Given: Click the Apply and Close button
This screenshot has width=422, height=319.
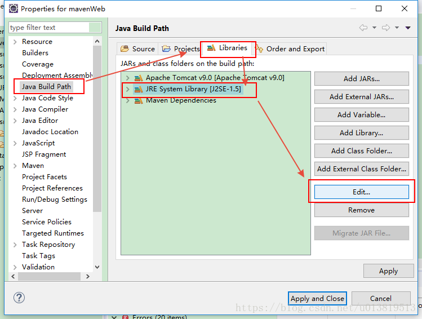Looking at the screenshot, I should click(317, 299).
